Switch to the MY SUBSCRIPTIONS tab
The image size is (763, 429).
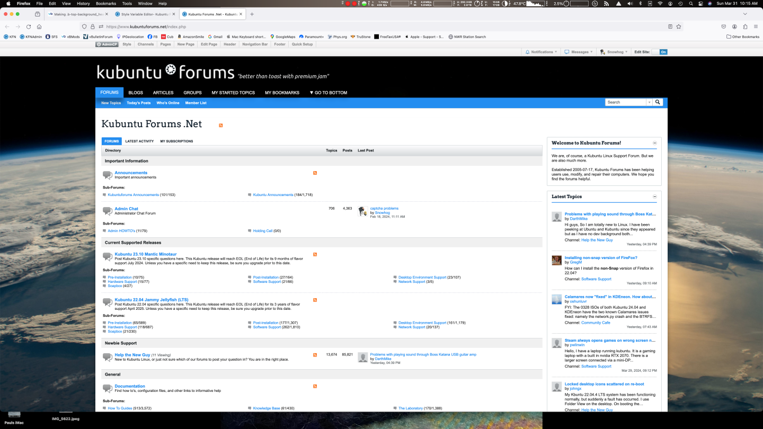[176, 141]
